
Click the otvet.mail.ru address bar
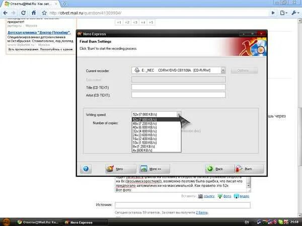pyautogui.click(x=158, y=13)
